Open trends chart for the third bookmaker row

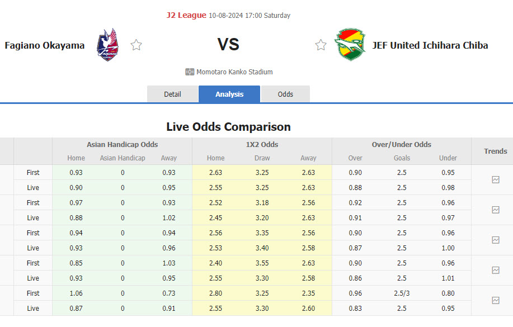(495, 240)
